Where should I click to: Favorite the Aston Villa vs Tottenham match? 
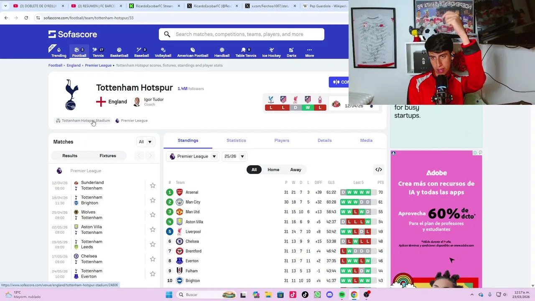click(153, 230)
